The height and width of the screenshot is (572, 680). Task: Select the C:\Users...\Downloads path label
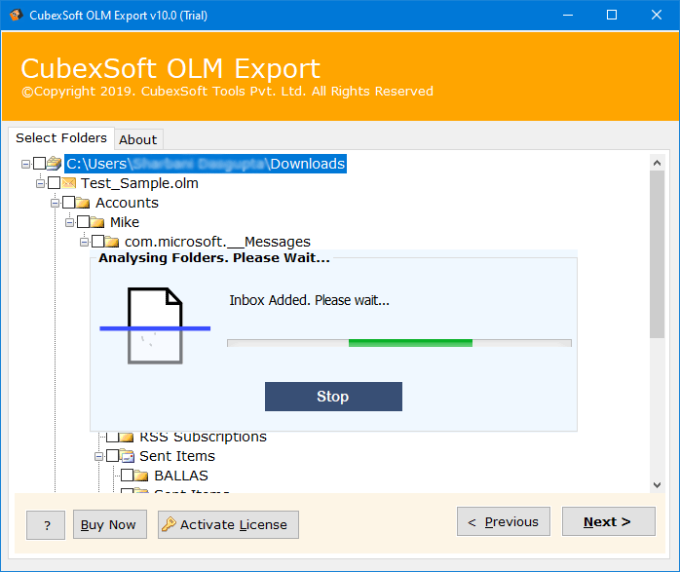206,164
